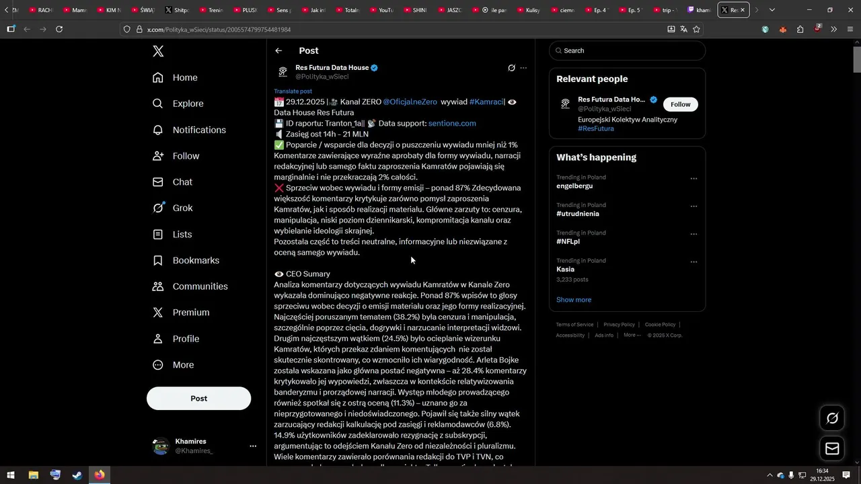Switch to the PLUSK browser tab

(244, 10)
